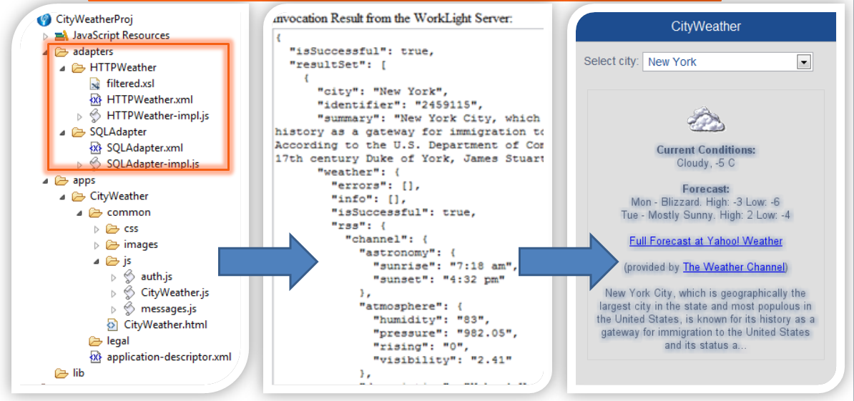Image resolution: width=854 pixels, height=401 pixels.
Task: Select the application-descriptor.xml file name
Action: pos(169,357)
